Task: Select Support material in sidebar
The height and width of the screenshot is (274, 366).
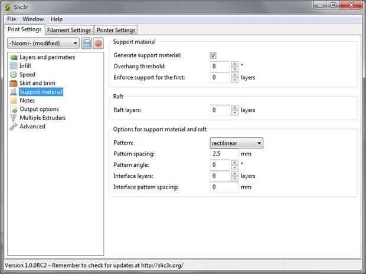Action: (x=41, y=92)
